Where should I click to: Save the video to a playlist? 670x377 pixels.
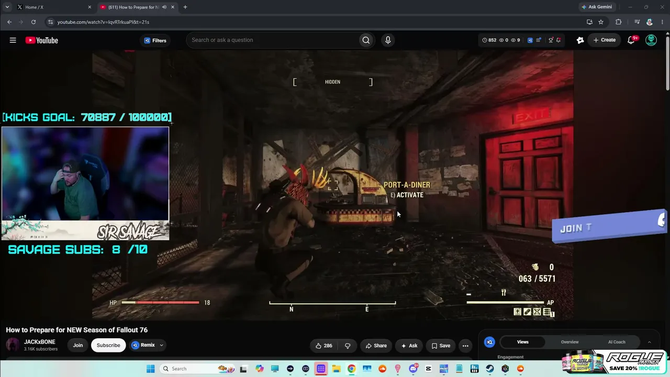(x=441, y=346)
